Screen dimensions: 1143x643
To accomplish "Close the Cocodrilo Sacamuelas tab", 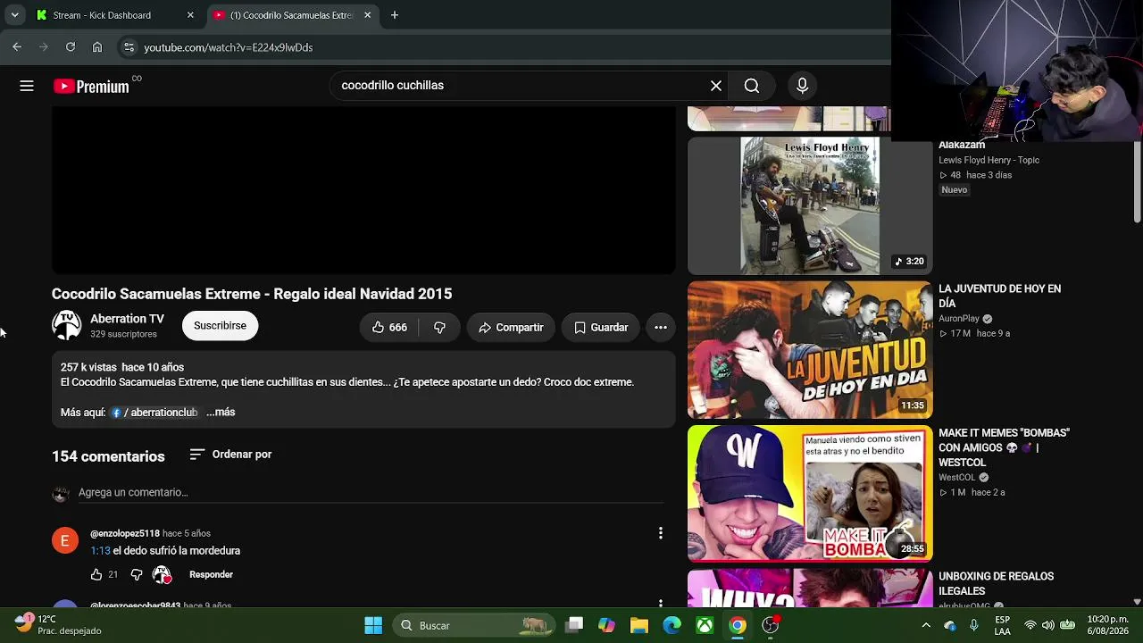I will (368, 15).
